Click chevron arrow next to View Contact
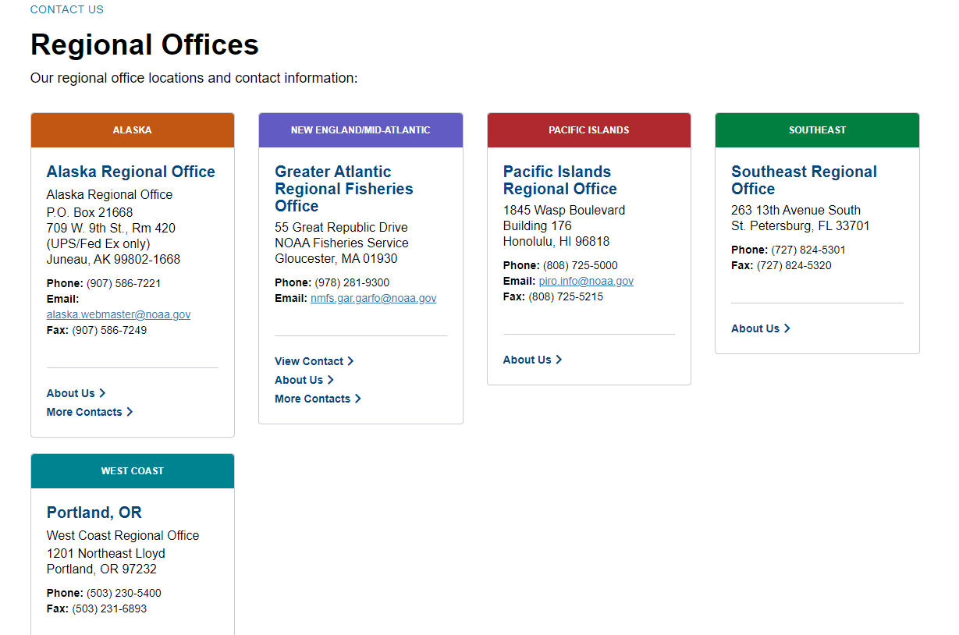959x635 pixels. [351, 361]
